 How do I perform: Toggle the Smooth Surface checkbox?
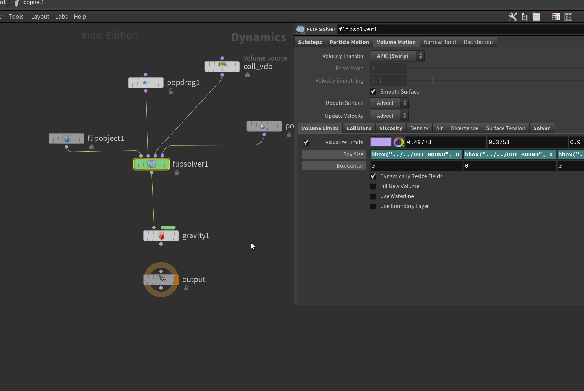point(373,92)
